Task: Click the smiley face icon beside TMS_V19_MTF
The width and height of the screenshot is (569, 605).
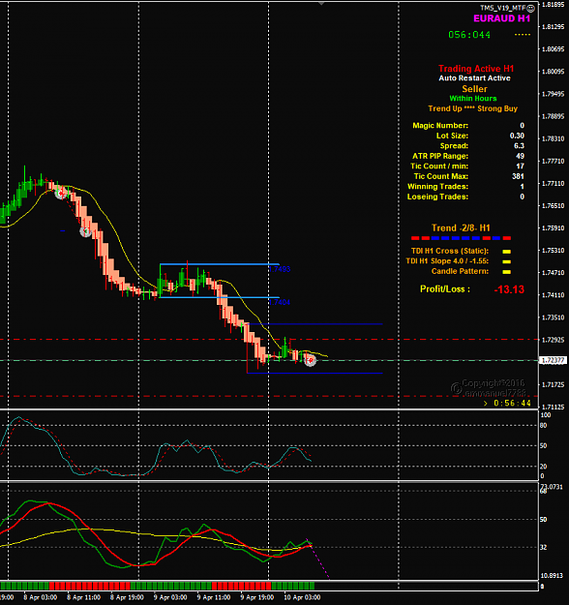Action: (x=531, y=8)
